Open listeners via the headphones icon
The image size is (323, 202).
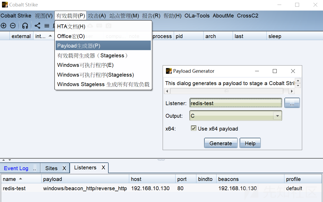[25, 26]
